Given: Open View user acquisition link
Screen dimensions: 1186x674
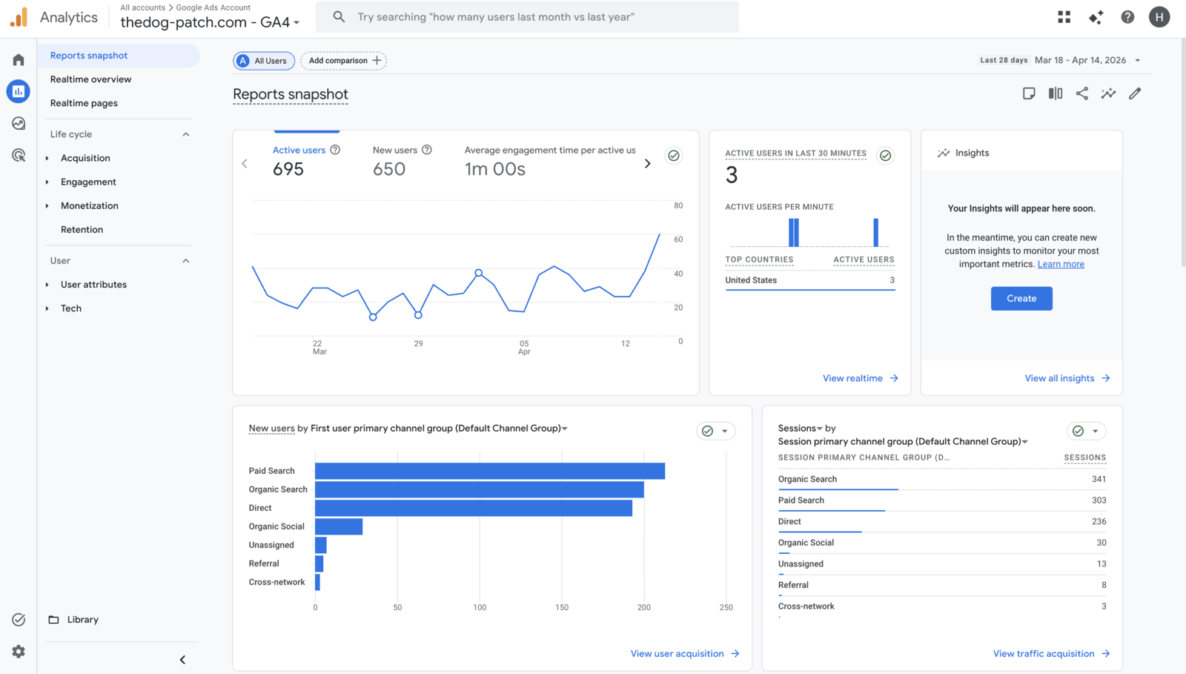Looking at the screenshot, I should coord(685,654).
